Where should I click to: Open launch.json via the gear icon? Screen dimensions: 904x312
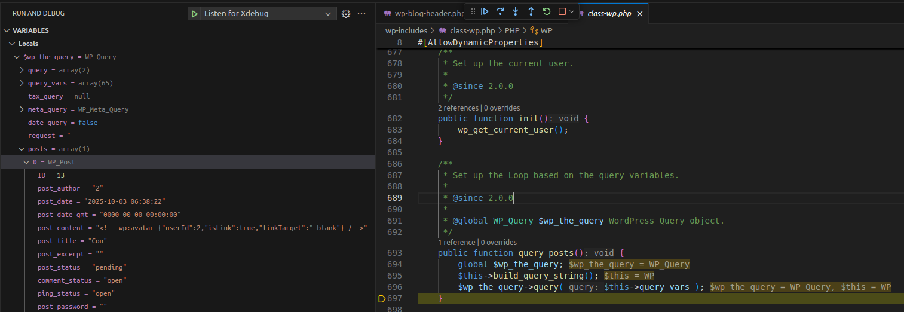pos(346,13)
